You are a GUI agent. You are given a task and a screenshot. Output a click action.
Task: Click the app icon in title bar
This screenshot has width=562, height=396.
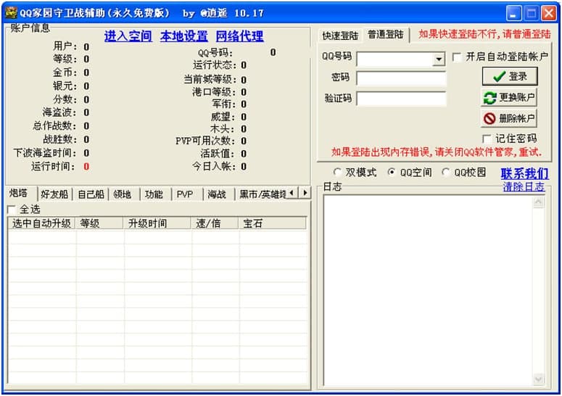[11, 13]
